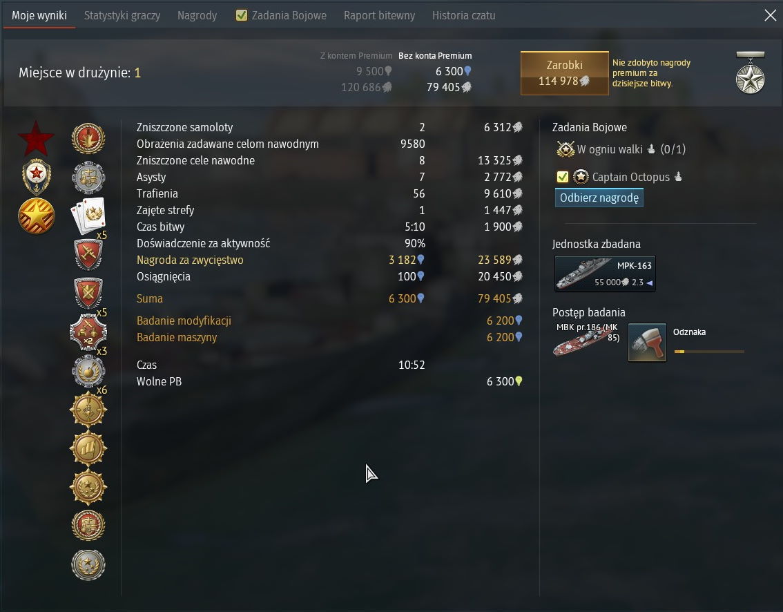783x612 pixels.
Task: Select the MPK-163 researched unit card
Action: pos(605,274)
